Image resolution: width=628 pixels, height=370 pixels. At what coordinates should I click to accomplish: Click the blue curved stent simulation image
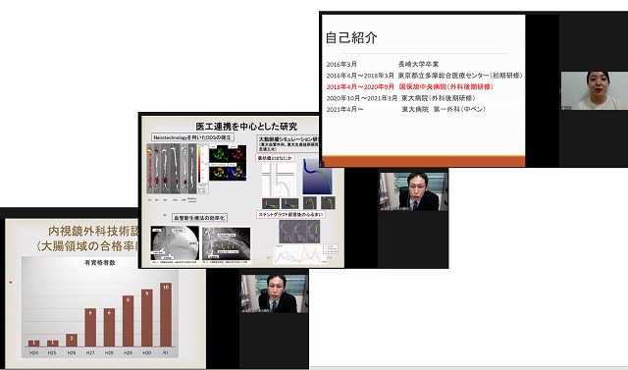[317, 177]
